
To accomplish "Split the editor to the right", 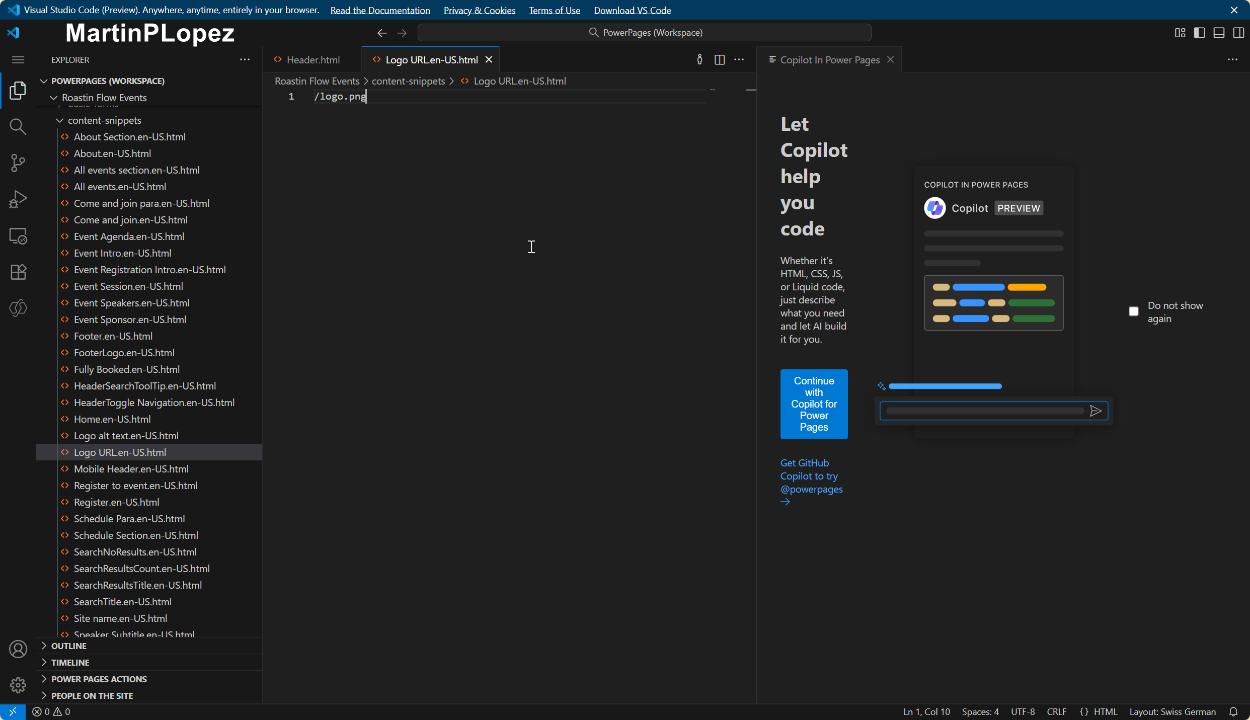I will (x=719, y=60).
